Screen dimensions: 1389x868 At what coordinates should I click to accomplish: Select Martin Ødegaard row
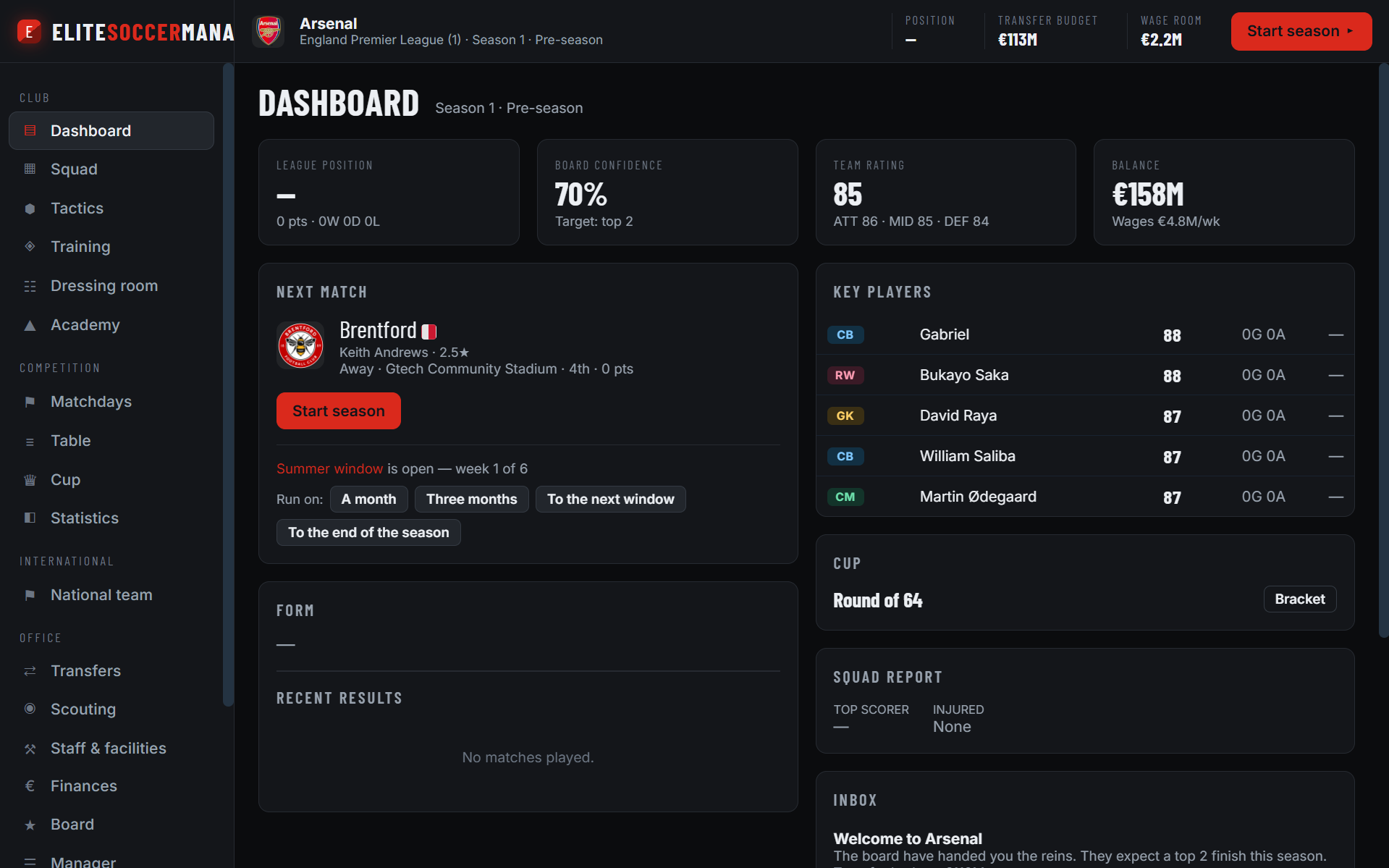(1085, 497)
